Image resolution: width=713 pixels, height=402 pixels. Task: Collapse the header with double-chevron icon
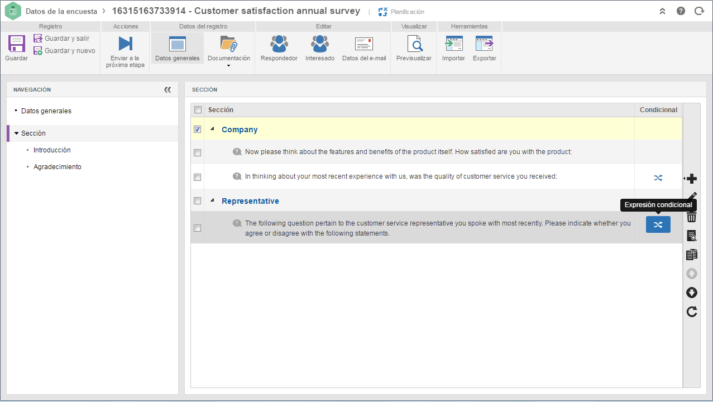(x=662, y=11)
